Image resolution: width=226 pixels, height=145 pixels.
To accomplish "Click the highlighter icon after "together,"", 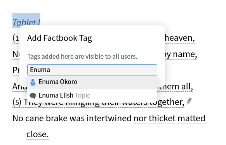I will [x=189, y=101].
